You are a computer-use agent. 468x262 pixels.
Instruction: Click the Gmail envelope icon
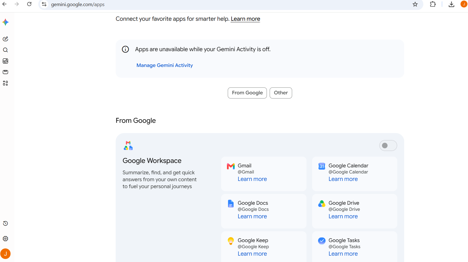(231, 166)
